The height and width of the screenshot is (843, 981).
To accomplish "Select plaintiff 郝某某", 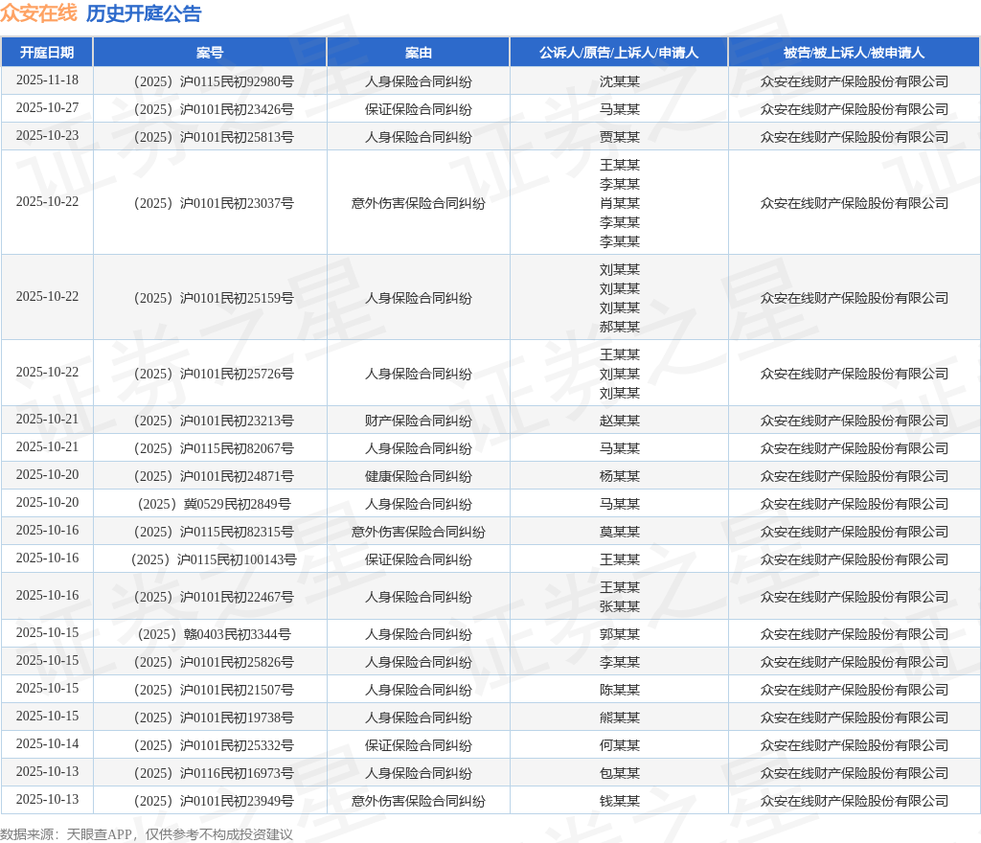I will pos(620,327).
